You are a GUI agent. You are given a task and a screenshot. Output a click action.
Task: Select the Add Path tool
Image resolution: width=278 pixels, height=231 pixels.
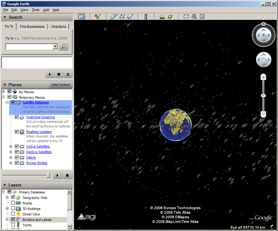point(122,17)
